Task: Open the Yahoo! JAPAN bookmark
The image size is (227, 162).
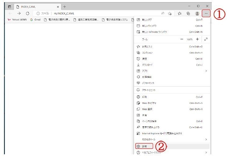Action: click(17, 20)
